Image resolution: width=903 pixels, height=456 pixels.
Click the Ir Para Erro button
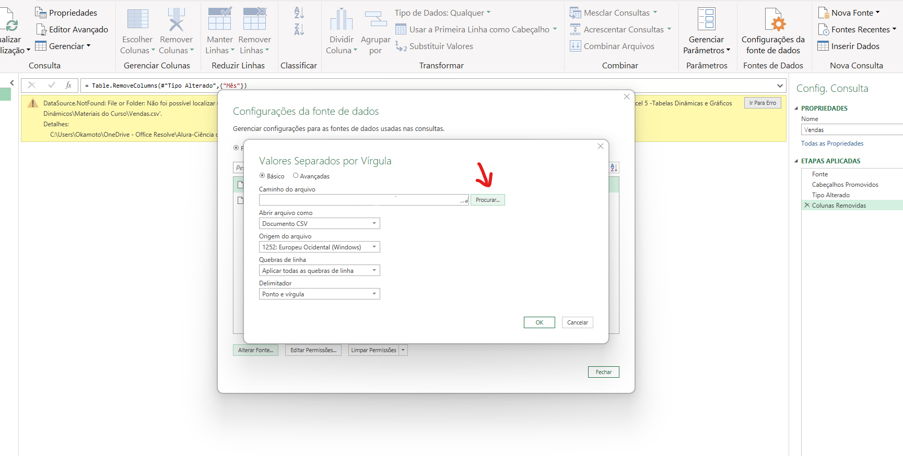click(x=763, y=103)
